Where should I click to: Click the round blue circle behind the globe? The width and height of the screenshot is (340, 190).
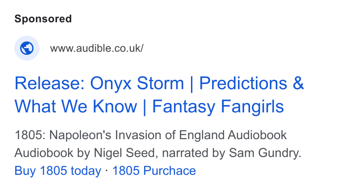pyautogui.click(x=27, y=48)
